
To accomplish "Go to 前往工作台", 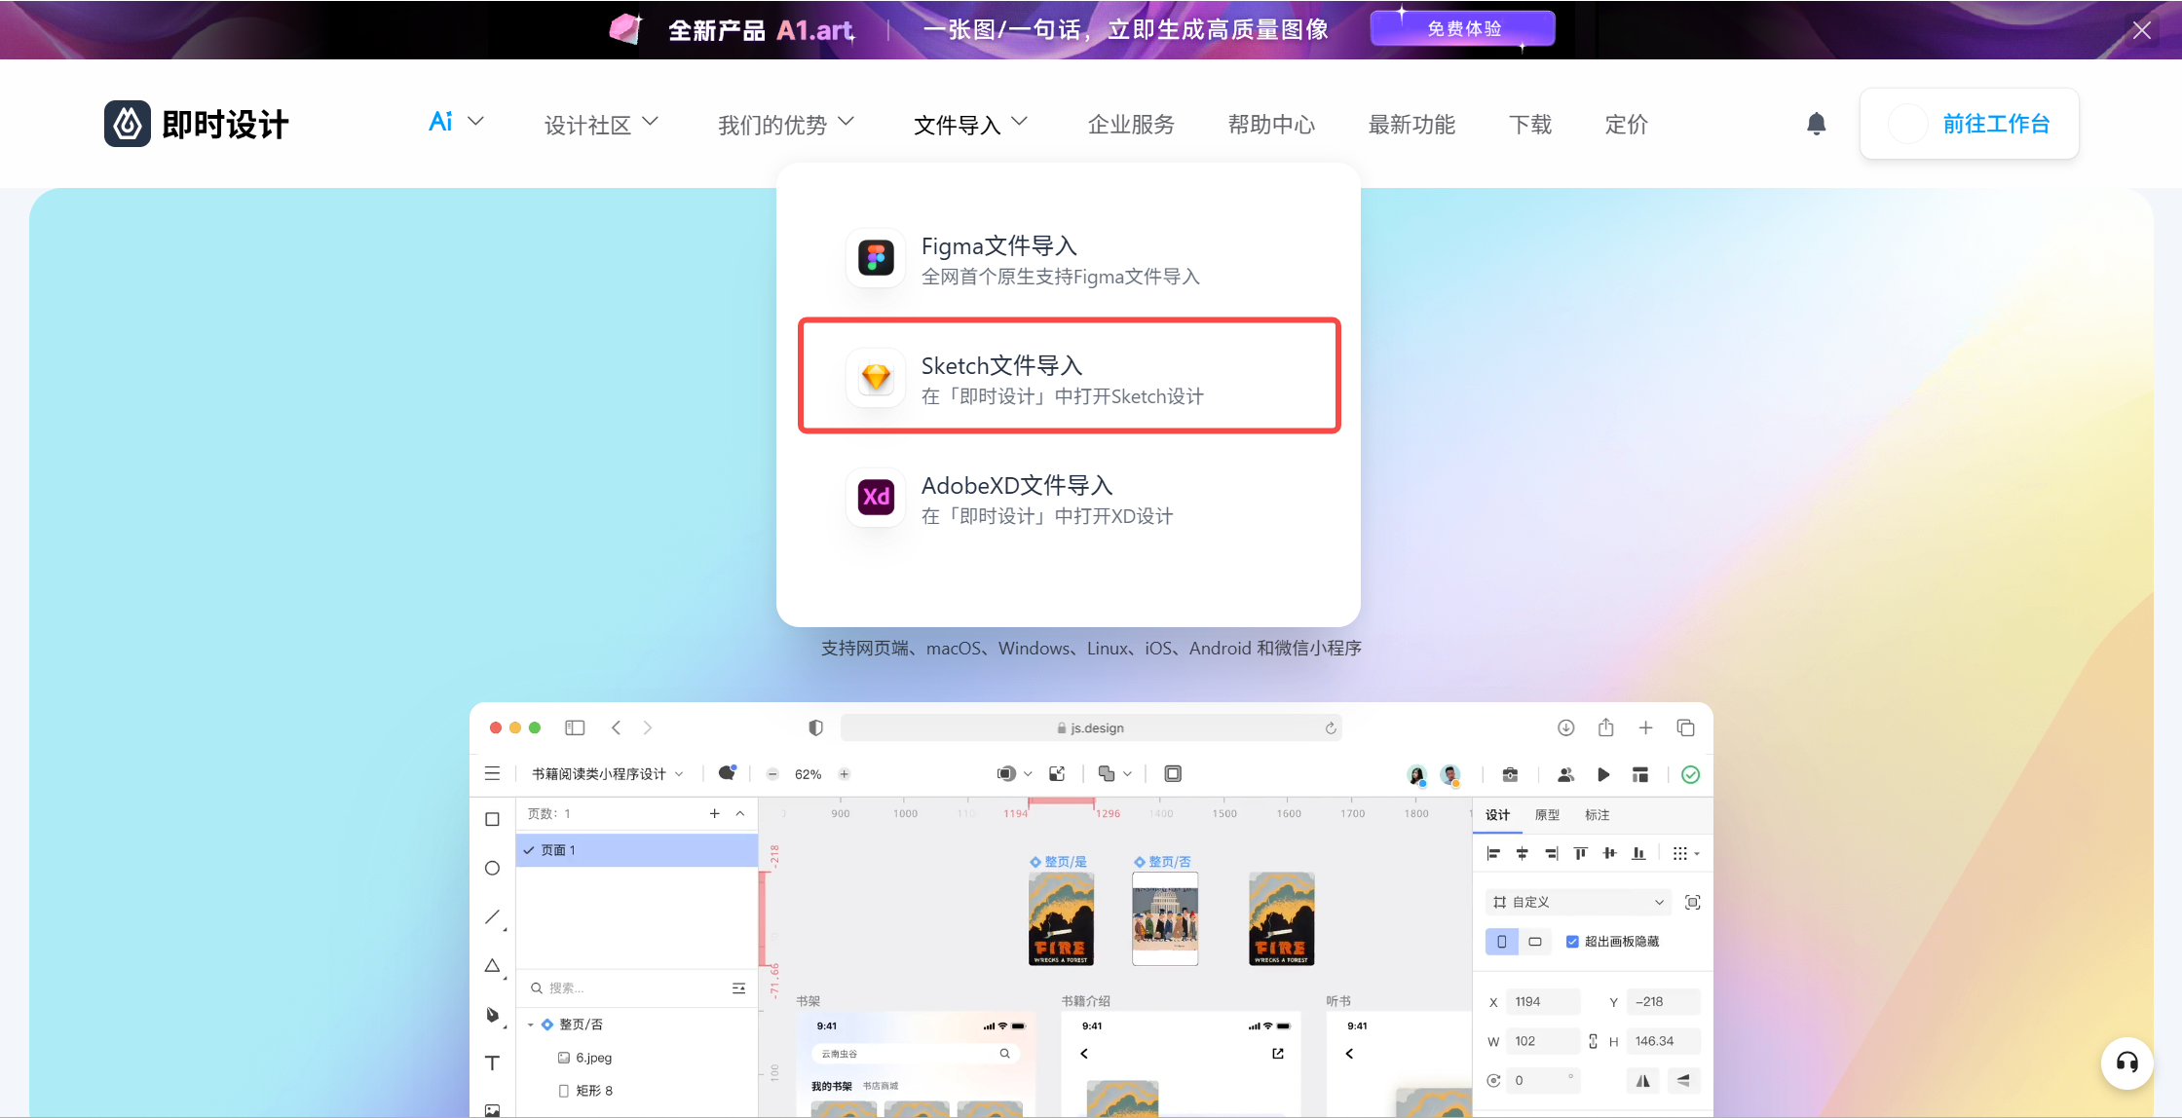I will click(1995, 123).
